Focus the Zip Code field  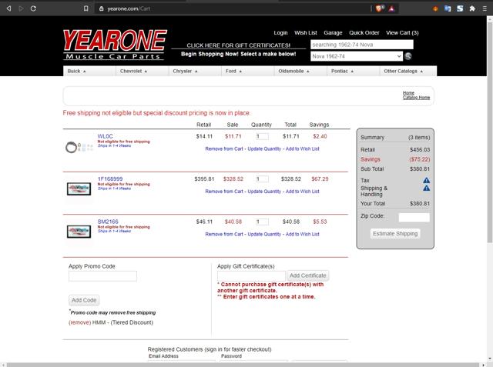point(414,217)
